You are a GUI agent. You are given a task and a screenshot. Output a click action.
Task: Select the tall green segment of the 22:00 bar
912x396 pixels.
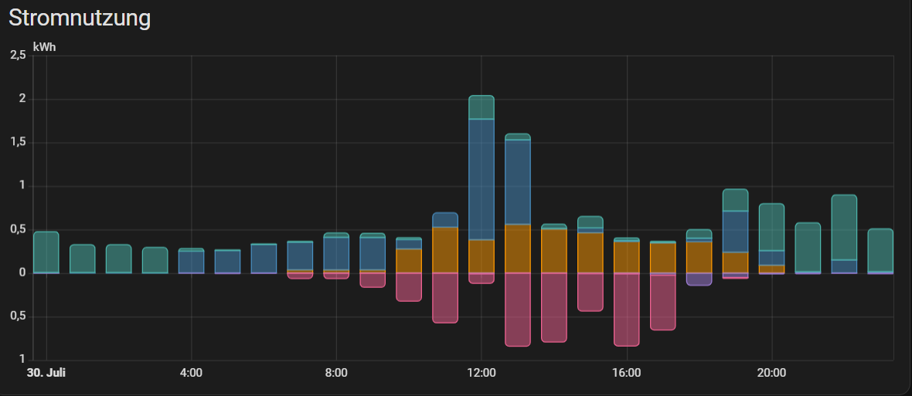tap(844, 227)
